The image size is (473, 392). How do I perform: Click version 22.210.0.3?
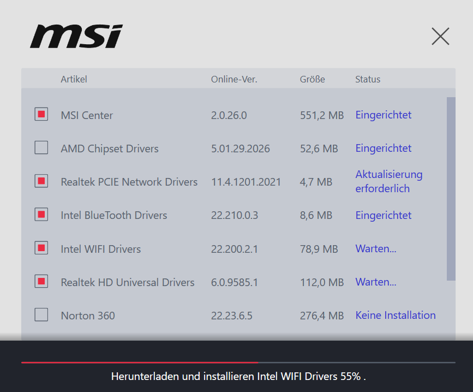coord(235,215)
